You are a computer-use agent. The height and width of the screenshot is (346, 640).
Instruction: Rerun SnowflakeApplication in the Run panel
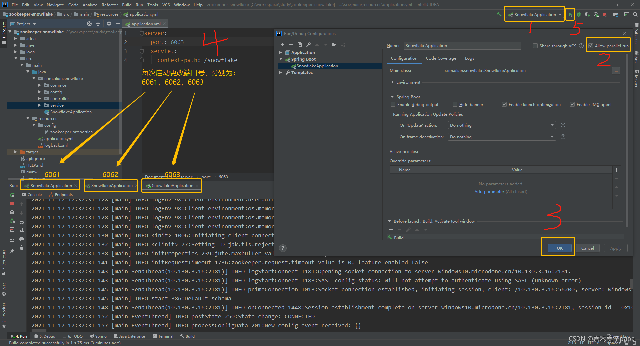click(x=12, y=195)
